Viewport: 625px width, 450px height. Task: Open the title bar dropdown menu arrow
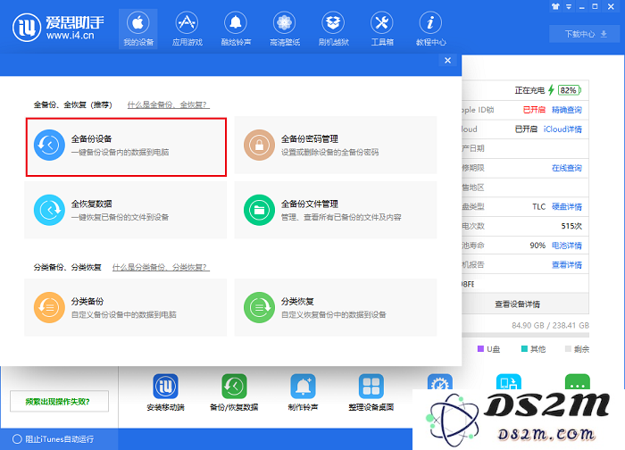[x=569, y=6]
